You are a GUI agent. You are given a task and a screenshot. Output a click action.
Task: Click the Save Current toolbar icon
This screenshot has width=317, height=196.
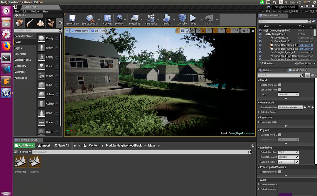[x=72, y=19]
